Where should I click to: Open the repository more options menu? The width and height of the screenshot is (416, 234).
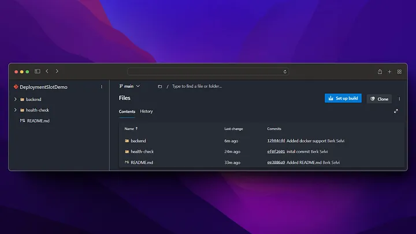pyautogui.click(x=101, y=87)
